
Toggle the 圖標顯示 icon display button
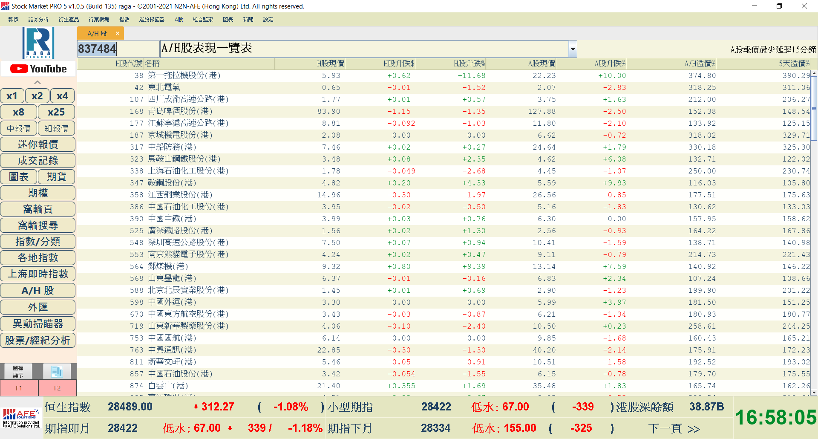[18, 371]
